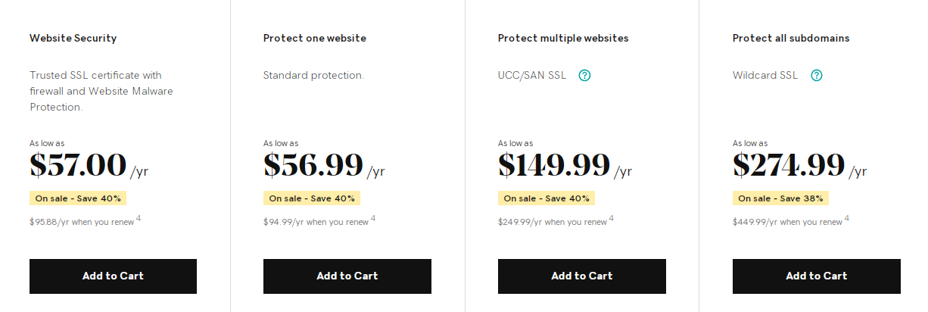Screen dimensions: 928x312
Task: Click the Wildcard SSL description text
Action: [765, 75]
